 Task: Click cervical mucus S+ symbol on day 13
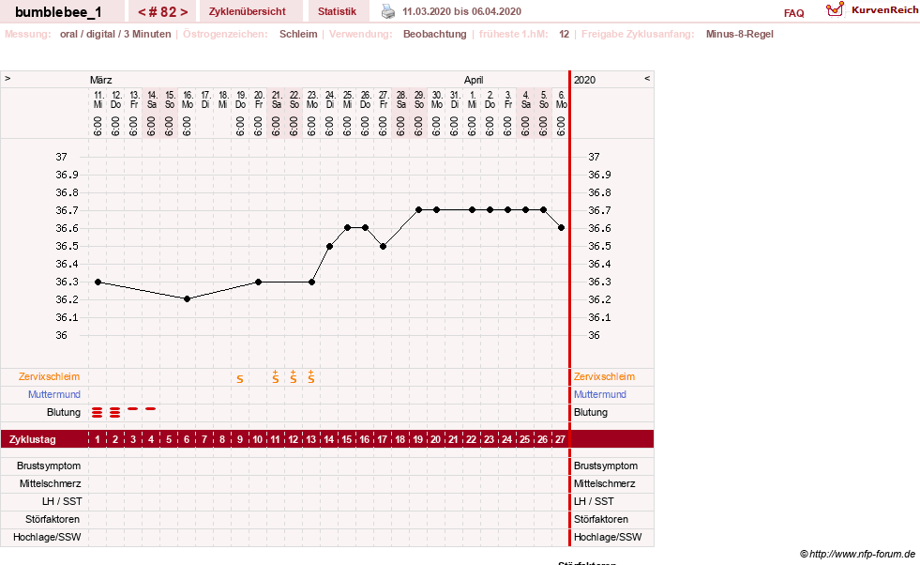311,376
